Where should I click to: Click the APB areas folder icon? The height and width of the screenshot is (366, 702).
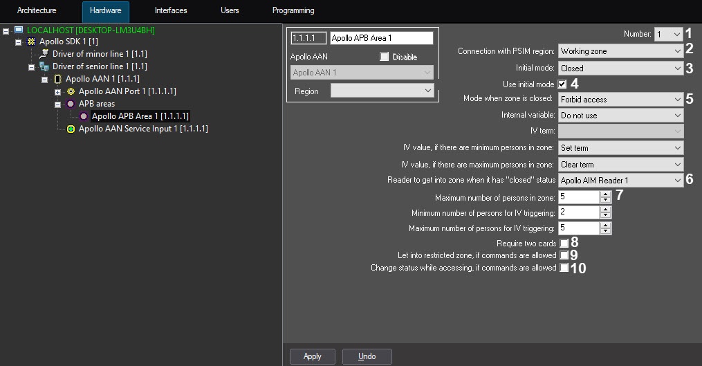pyautogui.click(x=71, y=104)
